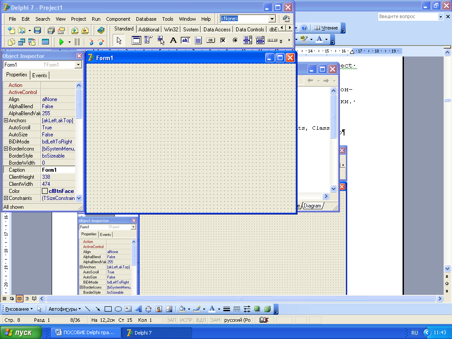
Task: Select the CheckBox component in palette
Action: [223, 40]
